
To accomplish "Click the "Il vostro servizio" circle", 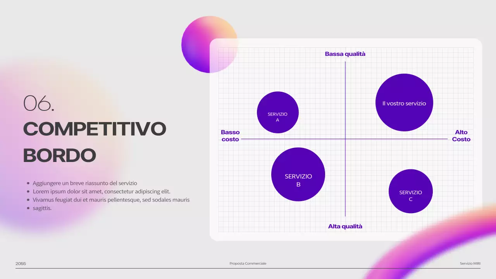I will [x=404, y=103].
